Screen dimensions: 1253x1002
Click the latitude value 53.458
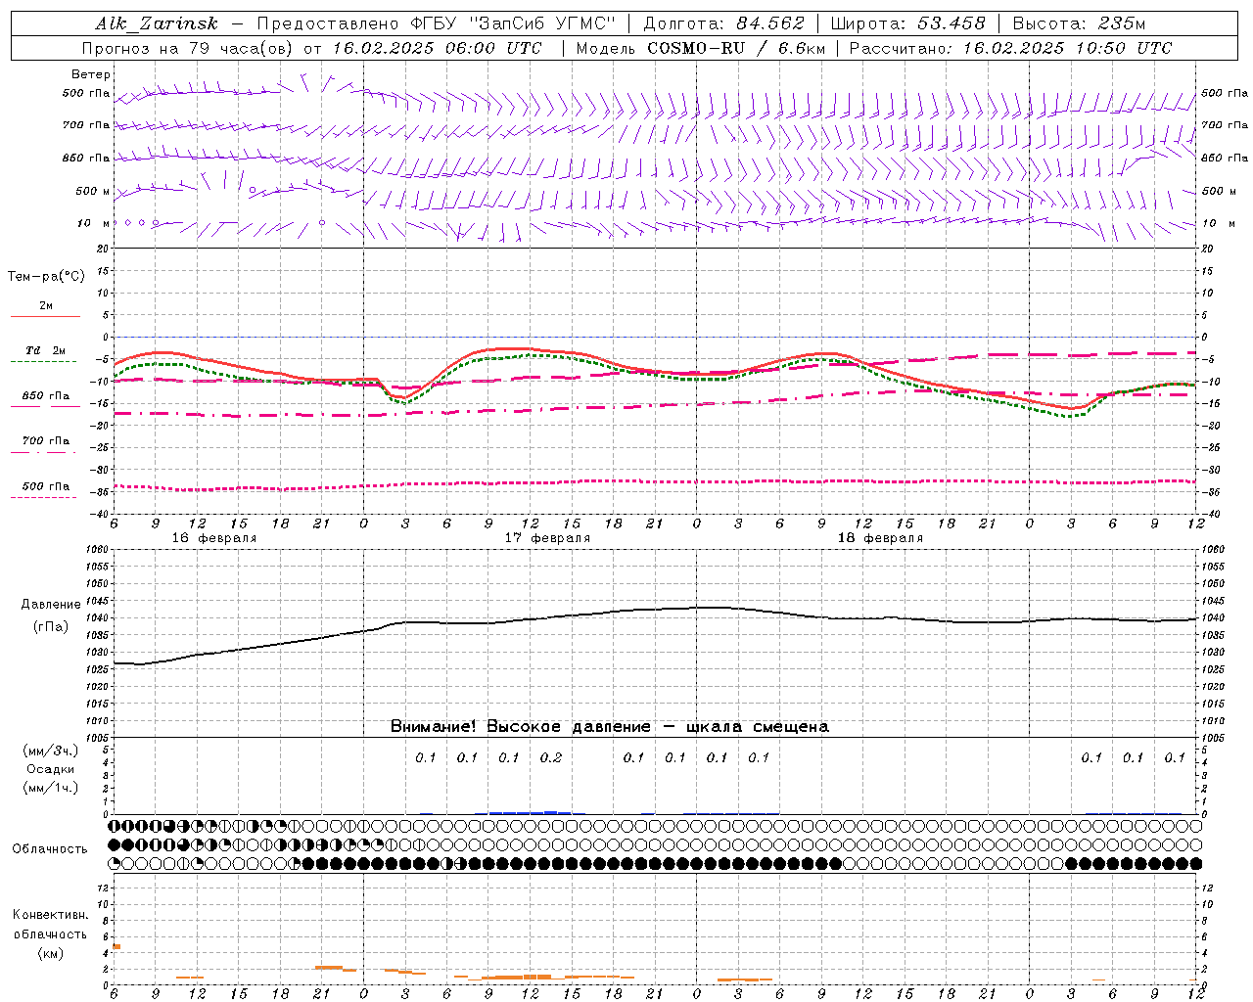tap(951, 23)
